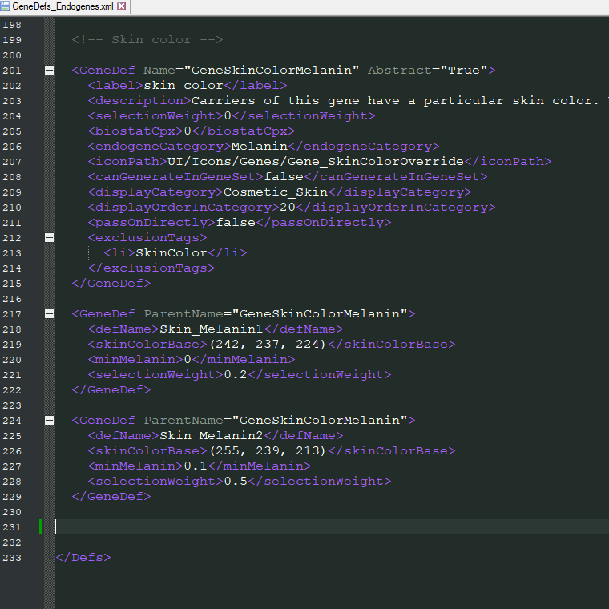Click the Abstract="True" attribute
The width and height of the screenshot is (609, 609).
pyautogui.click(x=427, y=71)
